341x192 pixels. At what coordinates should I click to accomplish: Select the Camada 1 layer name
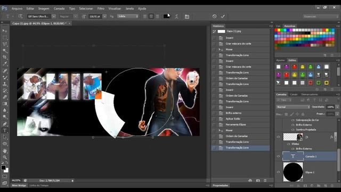(311, 156)
